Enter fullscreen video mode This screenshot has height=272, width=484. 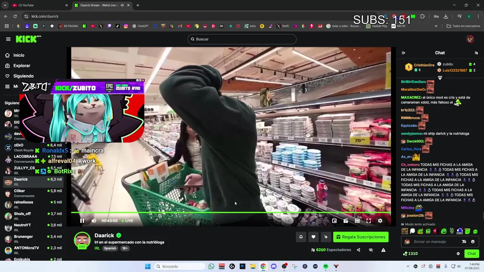click(x=369, y=221)
